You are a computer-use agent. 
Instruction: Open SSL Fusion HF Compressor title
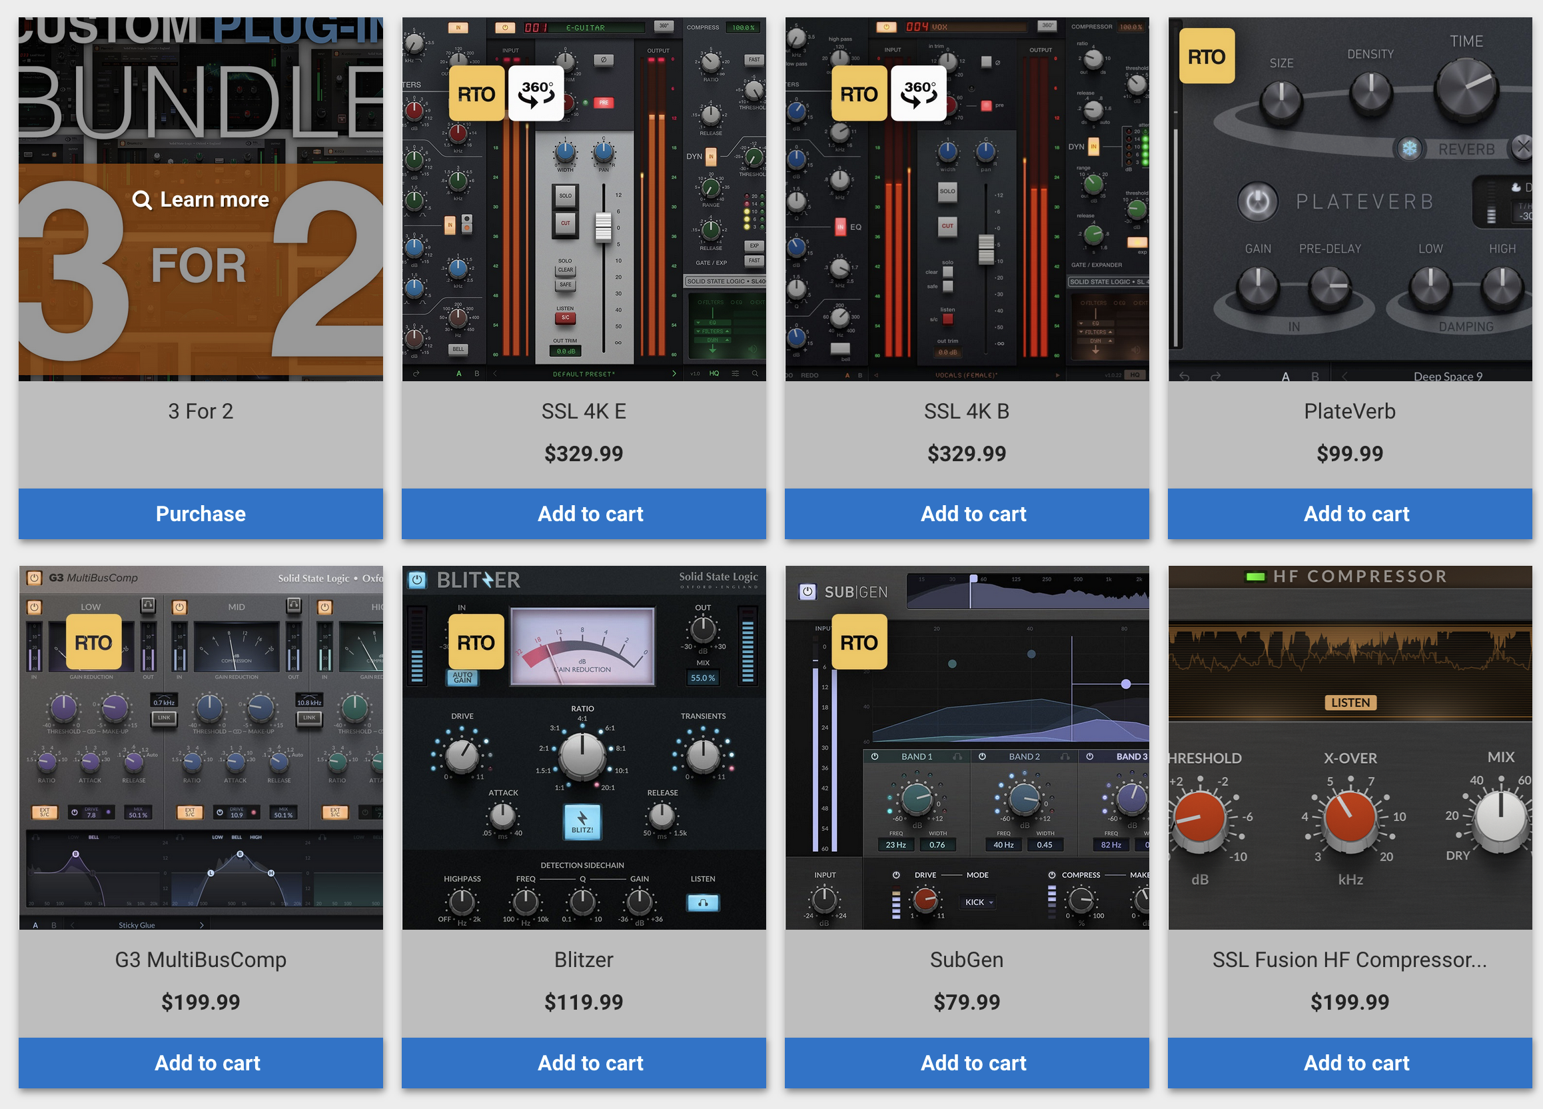1350,960
